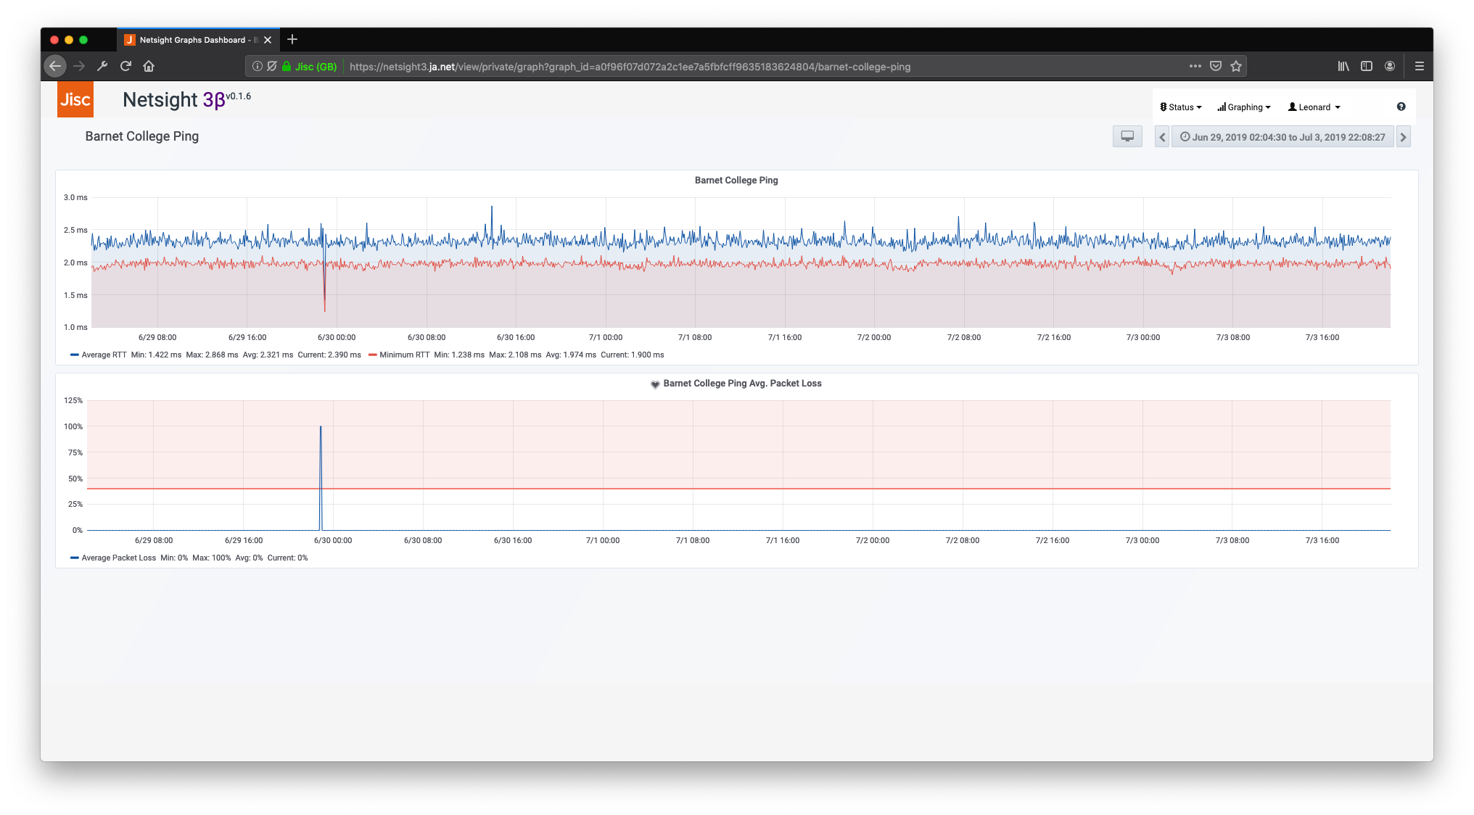The width and height of the screenshot is (1474, 815).
Task: Toggle Average RTT series in legend
Action: [103, 355]
